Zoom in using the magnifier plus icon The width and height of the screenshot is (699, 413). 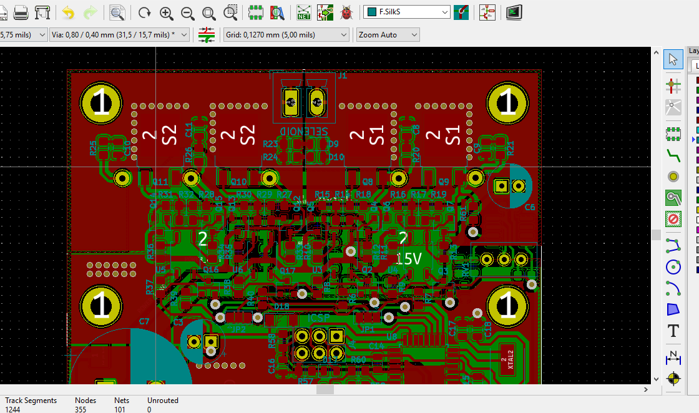click(166, 12)
